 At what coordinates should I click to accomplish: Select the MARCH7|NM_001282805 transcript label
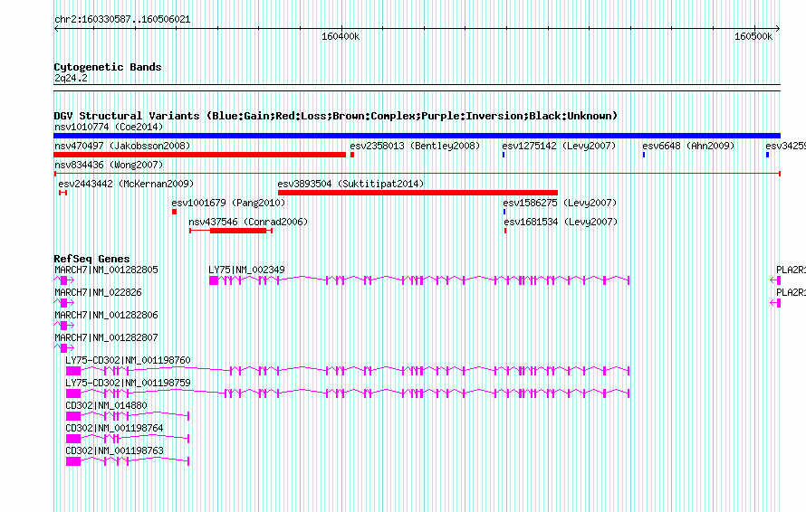(106, 270)
